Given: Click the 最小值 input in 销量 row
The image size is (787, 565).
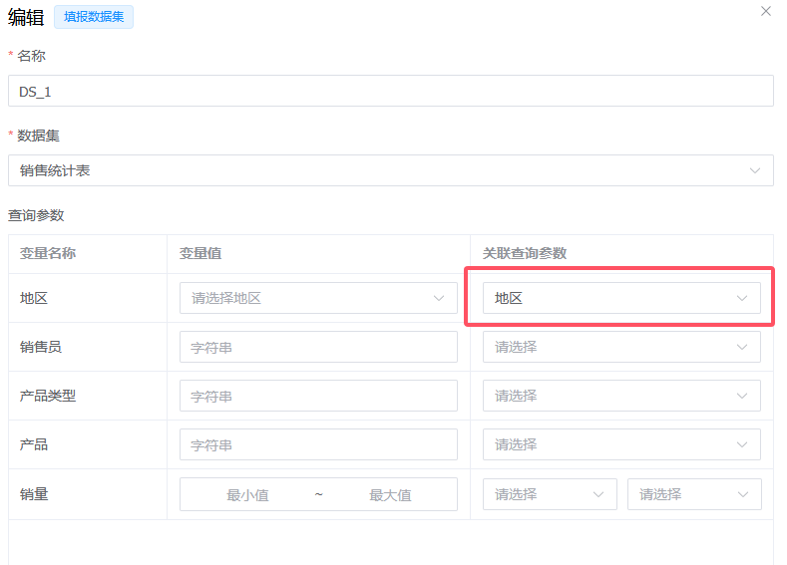Looking at the screenshot, I should pyautogui.click(x=247, y=494).
